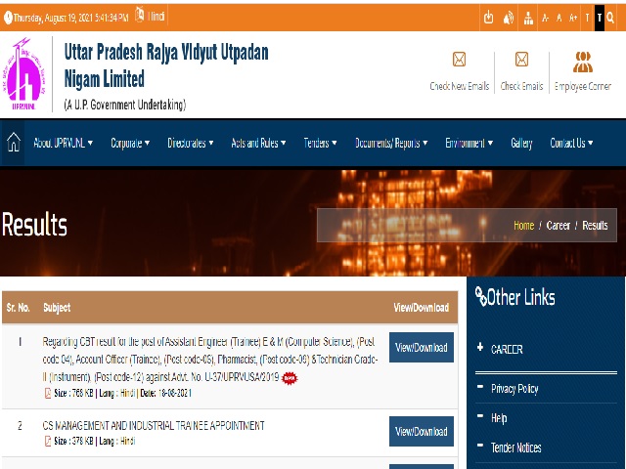Click Career in the breadcrumb

click(x=559, y=226)
